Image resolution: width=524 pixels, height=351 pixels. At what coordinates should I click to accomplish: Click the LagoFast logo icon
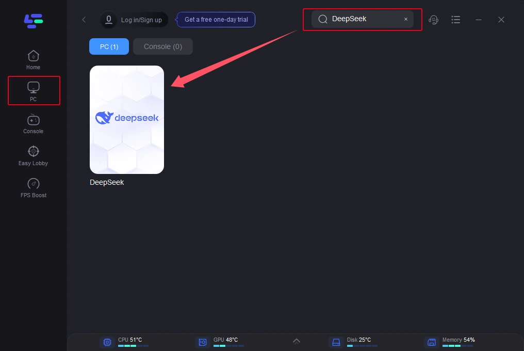pos(34,21)
